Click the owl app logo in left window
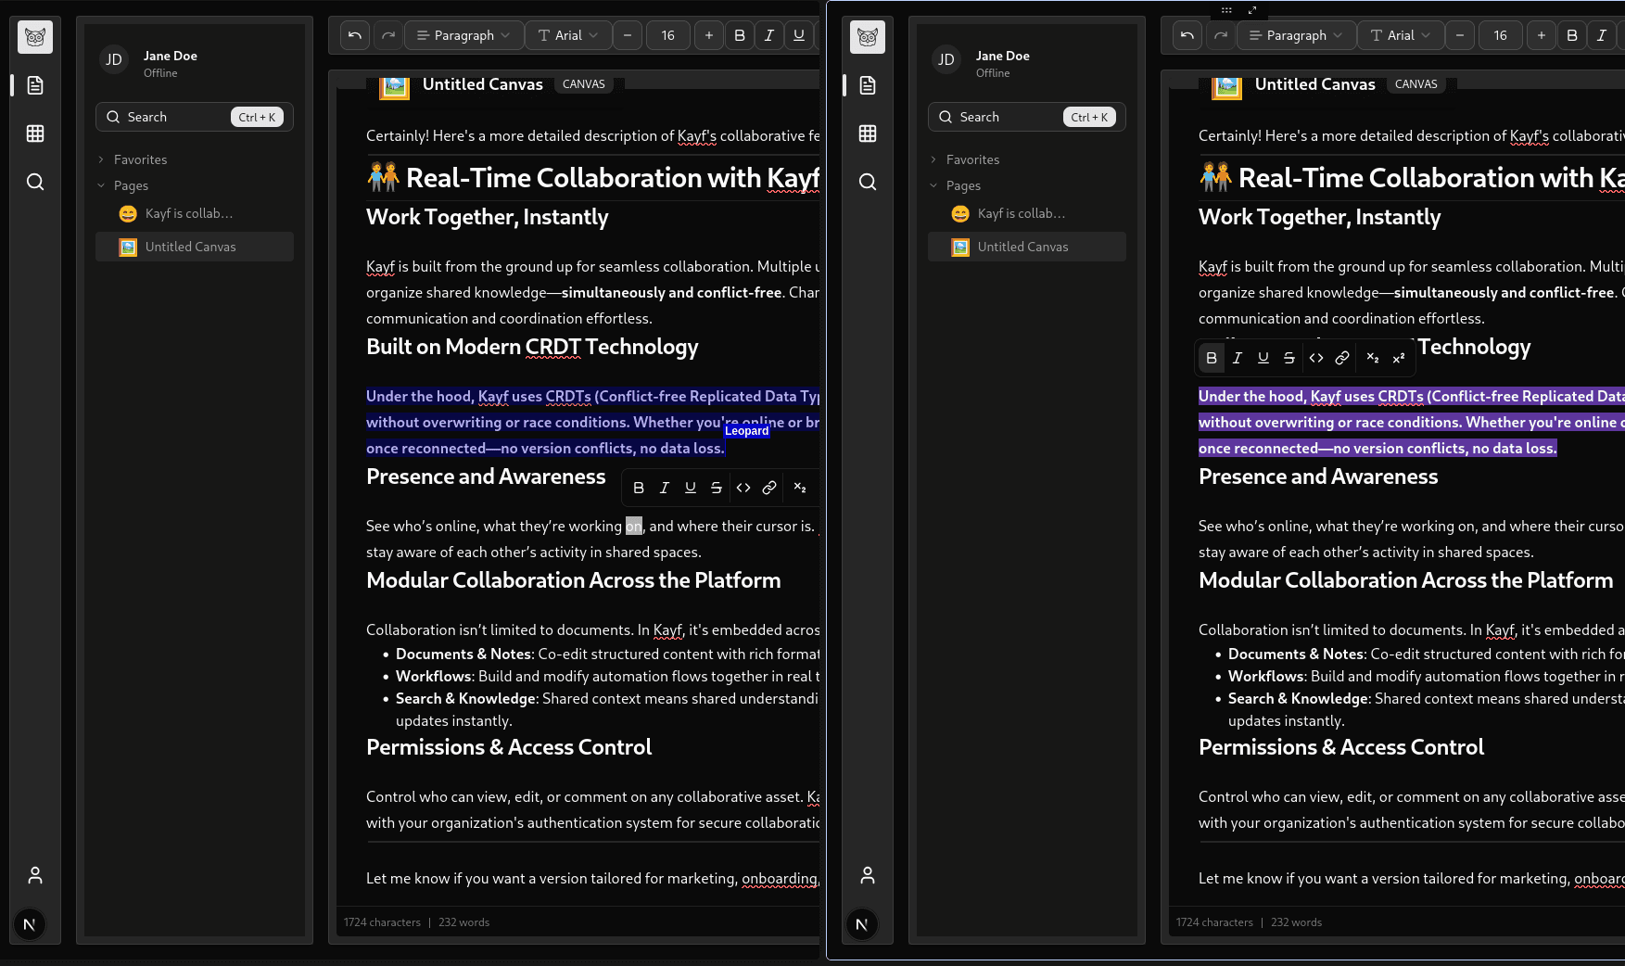This screenshot has width=1625, height=966. click(x=35, y=37)
